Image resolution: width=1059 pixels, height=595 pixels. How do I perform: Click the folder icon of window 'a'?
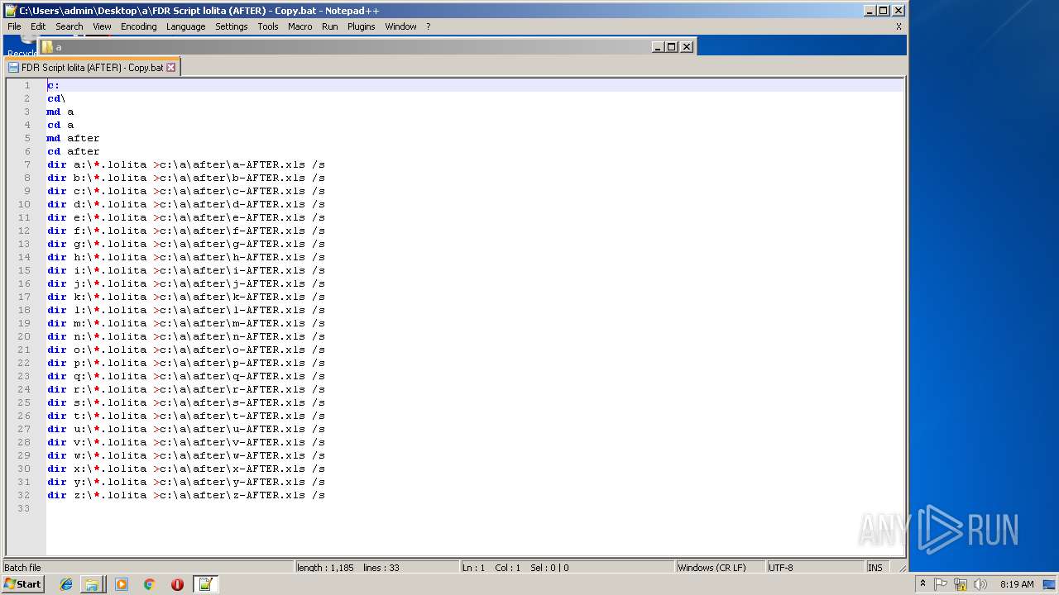point(47,47)
